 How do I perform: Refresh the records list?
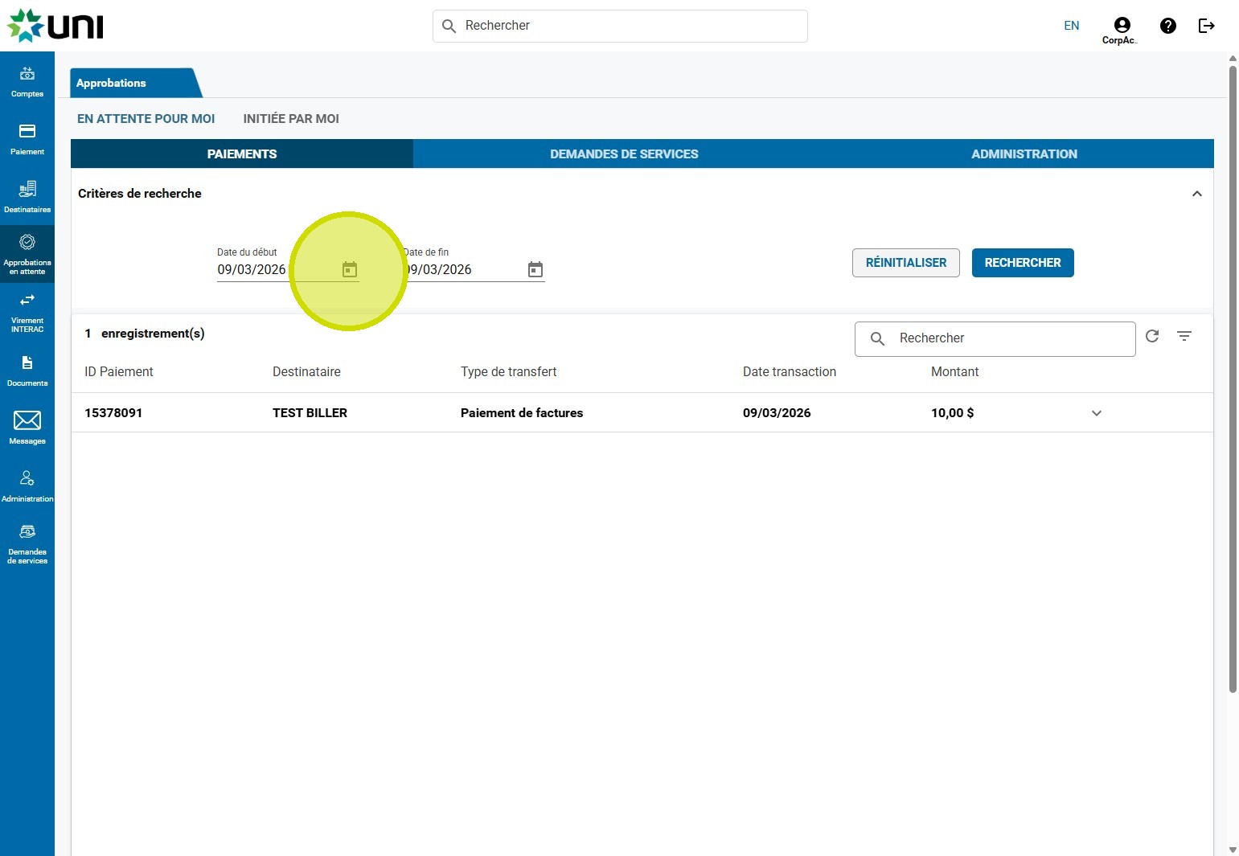1152,336
